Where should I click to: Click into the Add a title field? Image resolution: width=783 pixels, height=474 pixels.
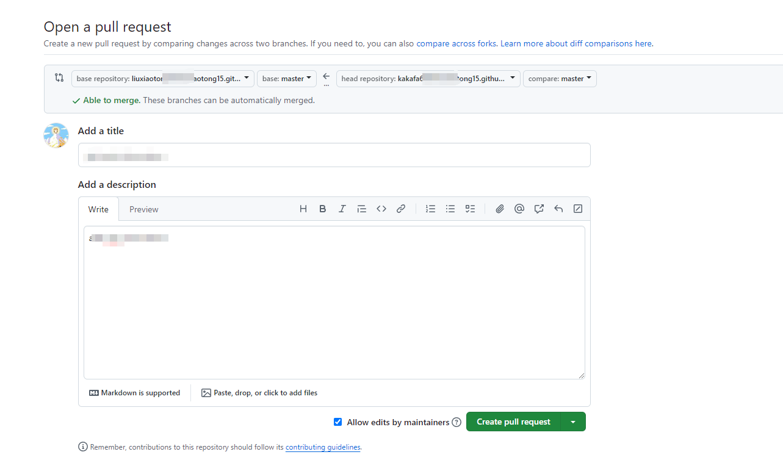point(334,155)
